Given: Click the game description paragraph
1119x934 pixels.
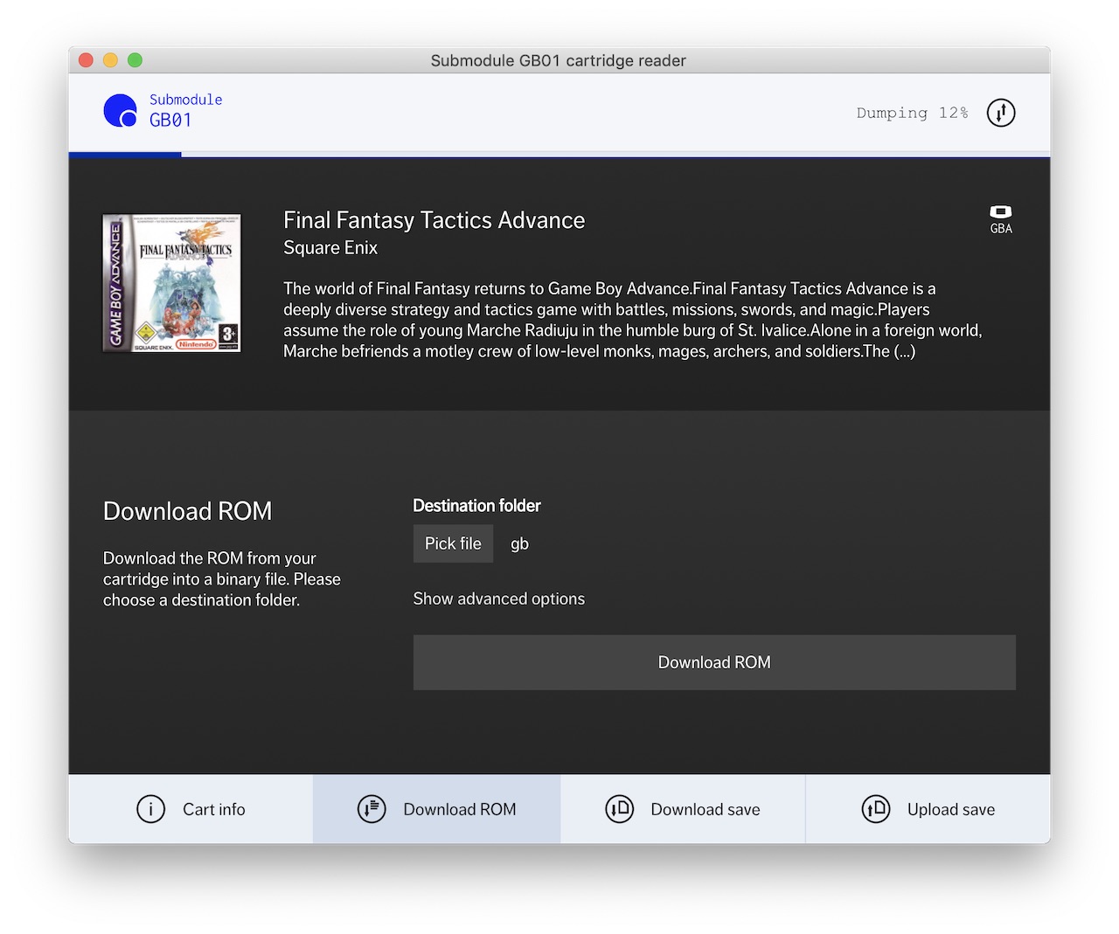Looking at the screenshot, I should 633,320.
